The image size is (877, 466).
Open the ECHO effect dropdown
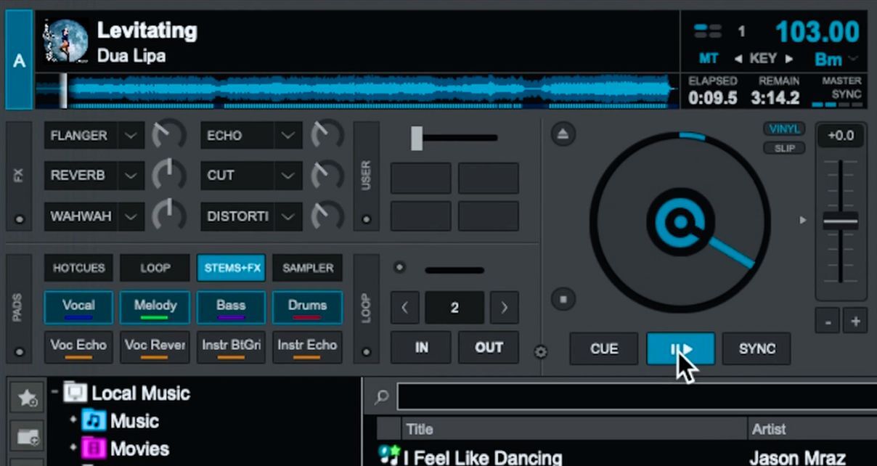coord(287,136)
